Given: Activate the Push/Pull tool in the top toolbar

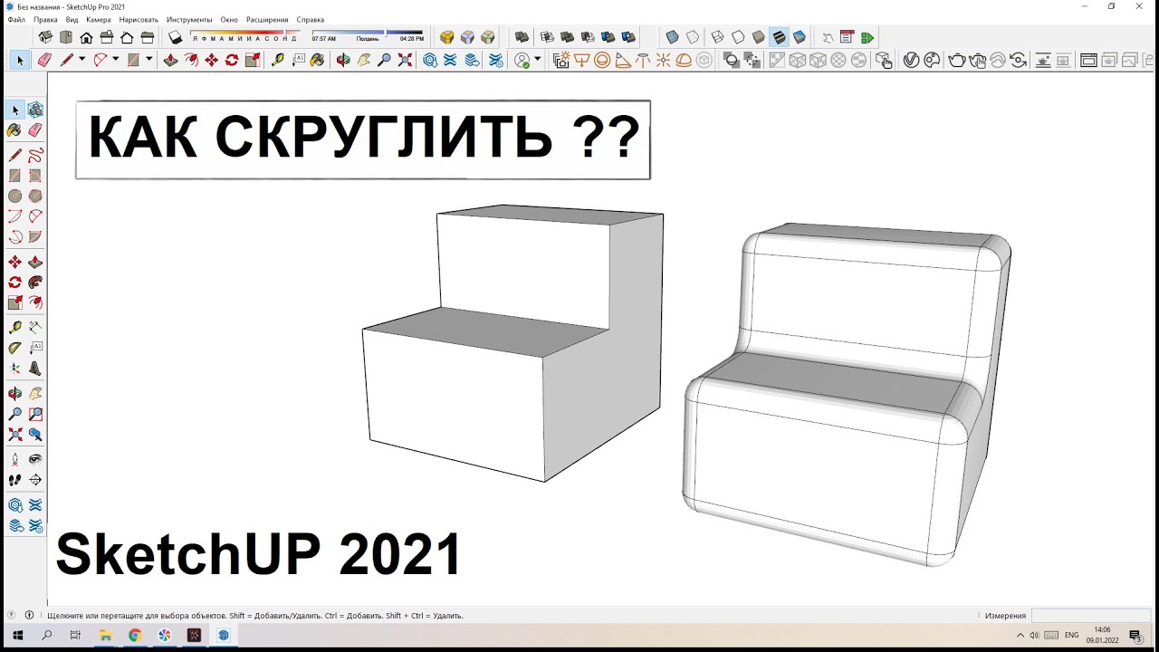Looking at the screenshot, I should [x=170, y=61].
